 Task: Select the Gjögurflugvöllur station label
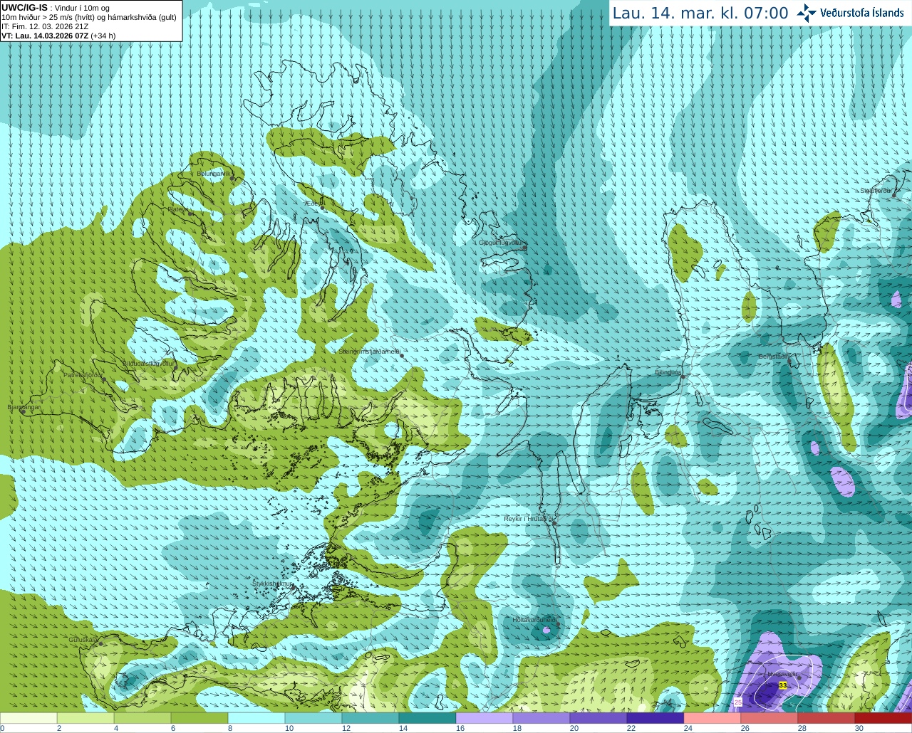(502, 243)
